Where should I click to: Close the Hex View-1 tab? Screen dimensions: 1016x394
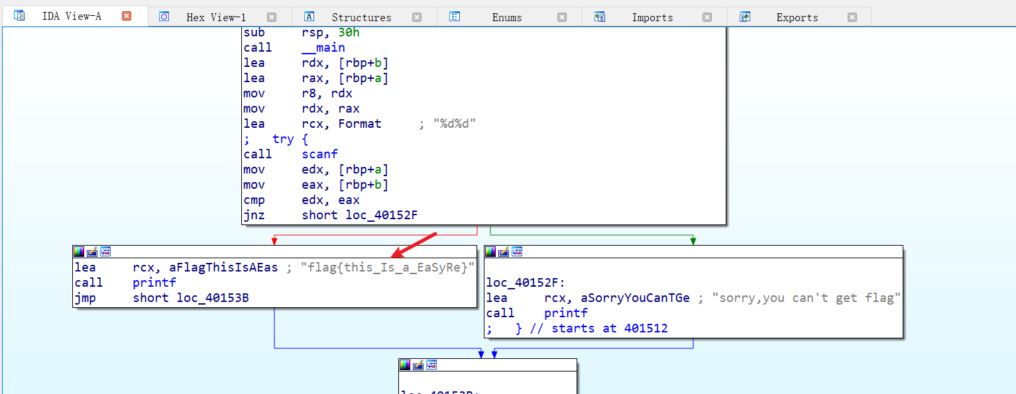pos(272,17)
